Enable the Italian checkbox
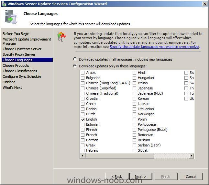 (134, 83)
